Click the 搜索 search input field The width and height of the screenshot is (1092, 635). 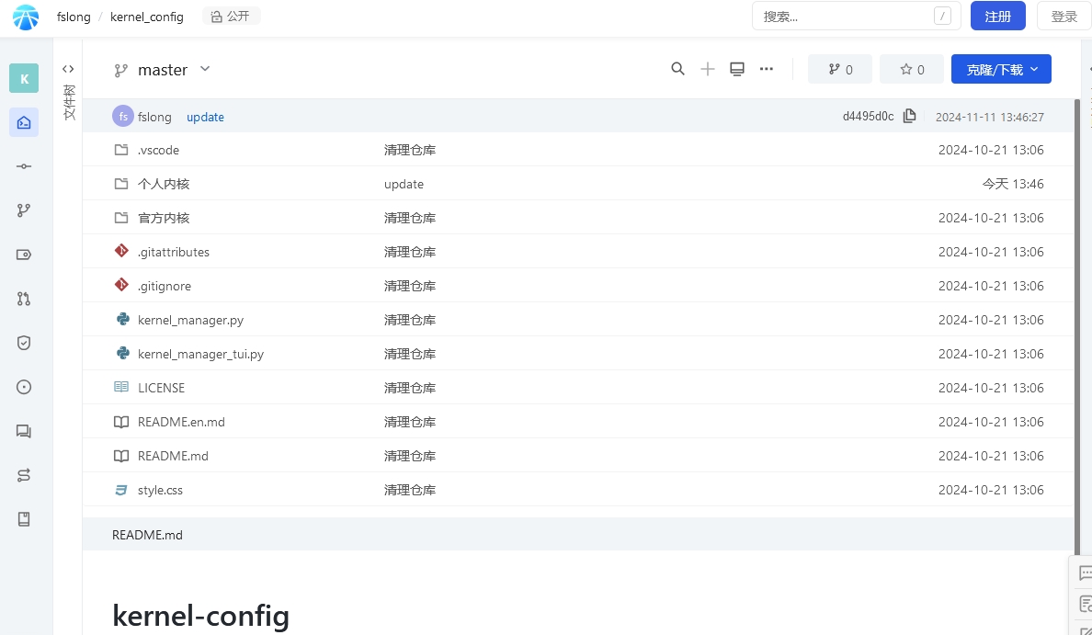[856, 16]
